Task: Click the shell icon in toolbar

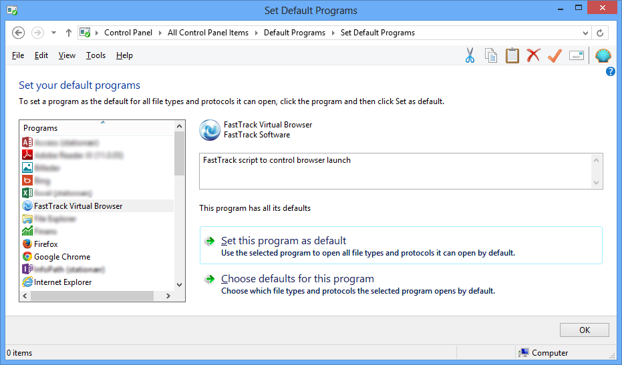Action: (603, 55)
